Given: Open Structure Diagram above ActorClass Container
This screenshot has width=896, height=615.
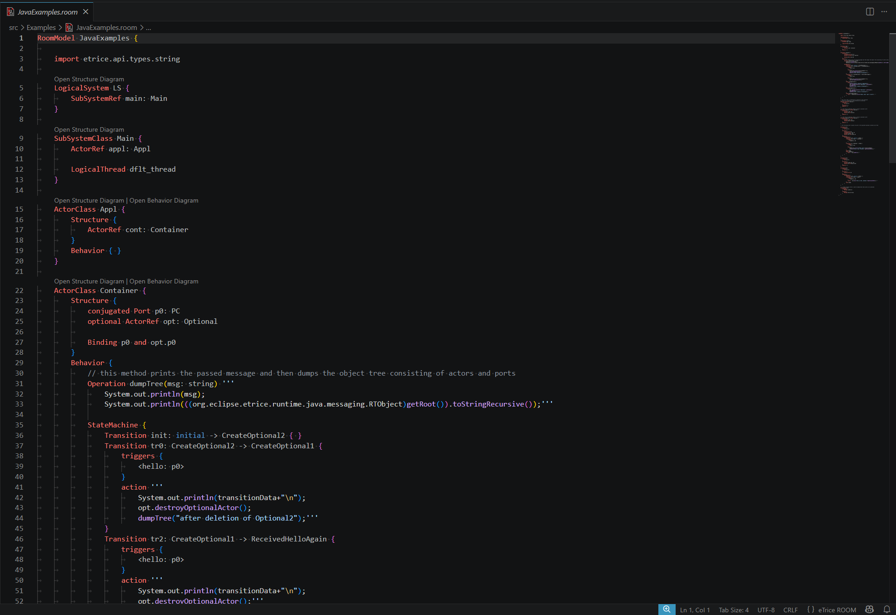Looking at the screenshot, I should (89, 281).
